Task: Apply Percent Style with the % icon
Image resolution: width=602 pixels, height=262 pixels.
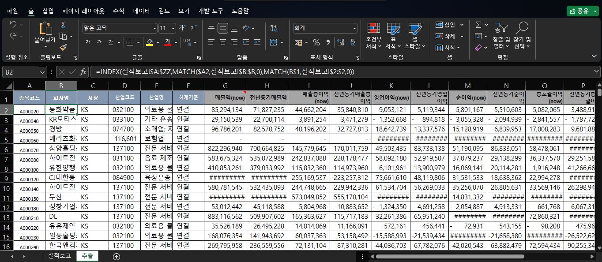Action: click(316, 42)
